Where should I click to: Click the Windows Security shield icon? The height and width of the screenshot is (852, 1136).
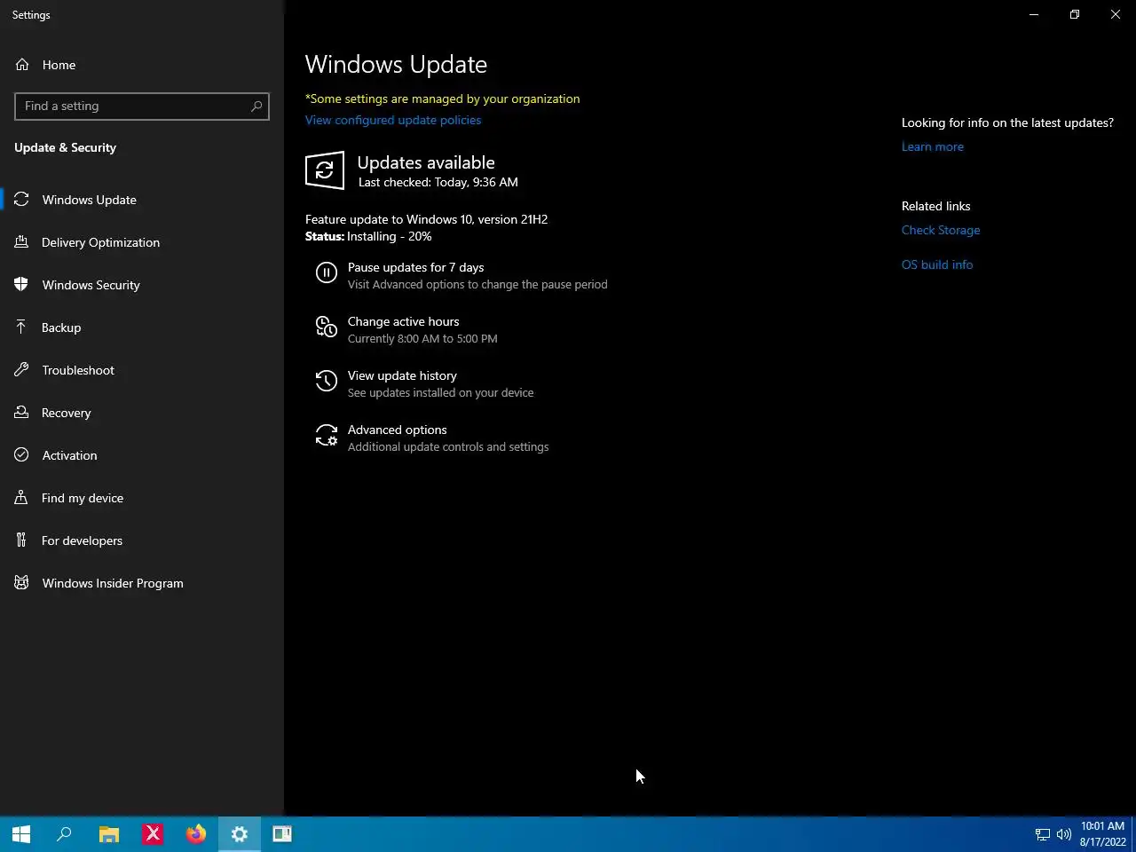coord(21,285)
